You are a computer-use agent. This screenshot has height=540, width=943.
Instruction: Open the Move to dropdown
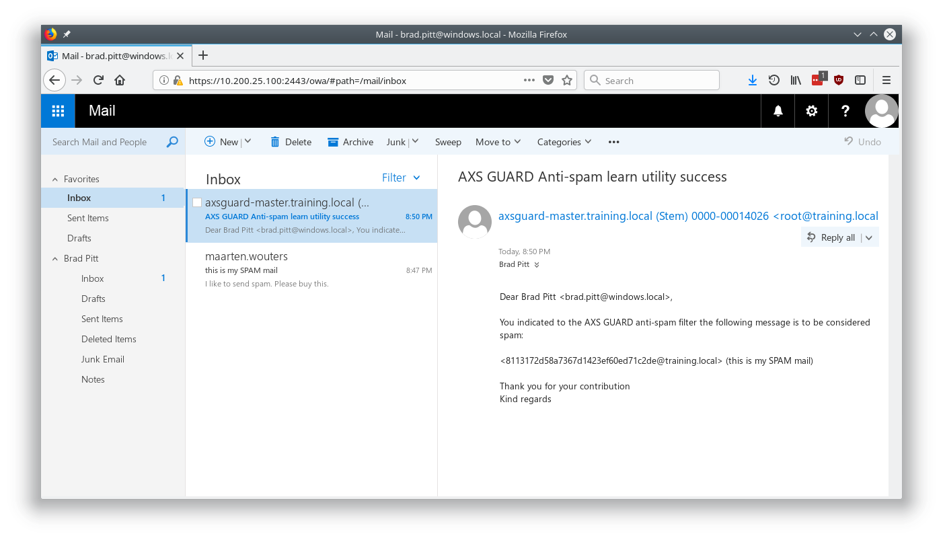point(498,142)
